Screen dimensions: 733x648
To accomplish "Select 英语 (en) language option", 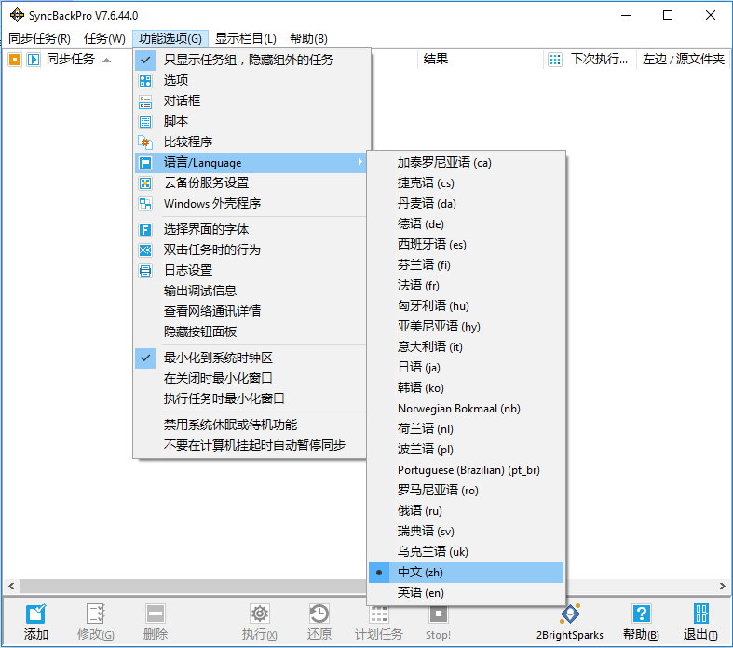I will click(421, 592).
